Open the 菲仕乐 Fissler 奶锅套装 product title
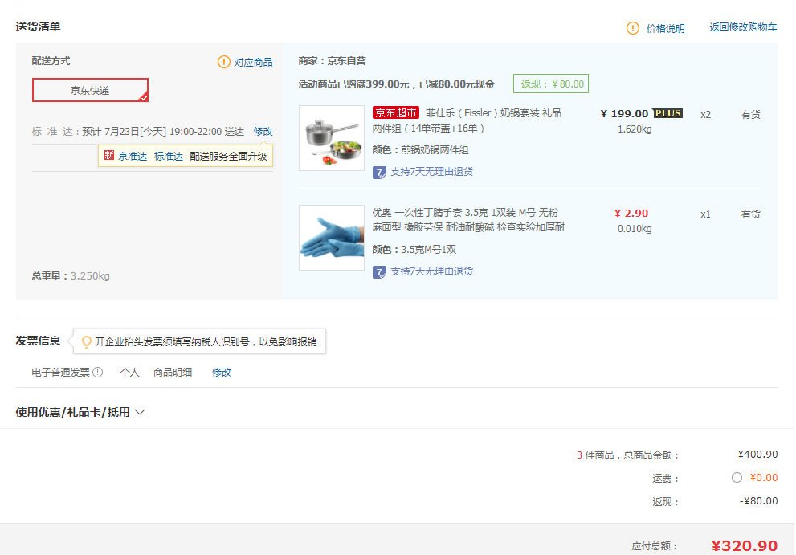 [467, 120]
